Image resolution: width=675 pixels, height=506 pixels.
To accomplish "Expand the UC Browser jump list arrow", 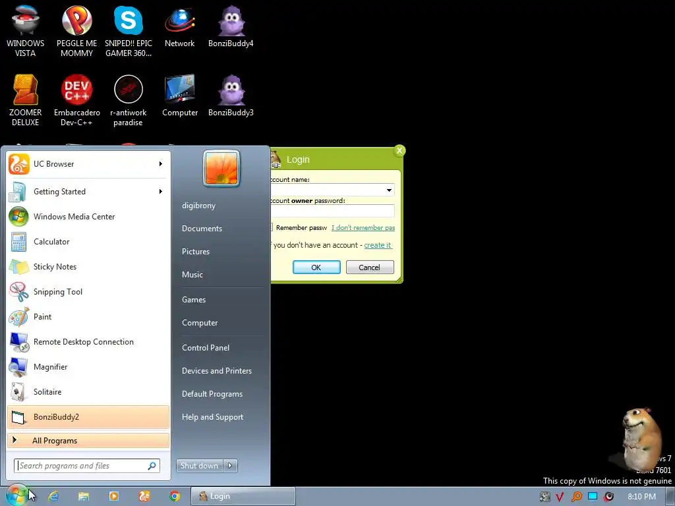I will 161,164.
